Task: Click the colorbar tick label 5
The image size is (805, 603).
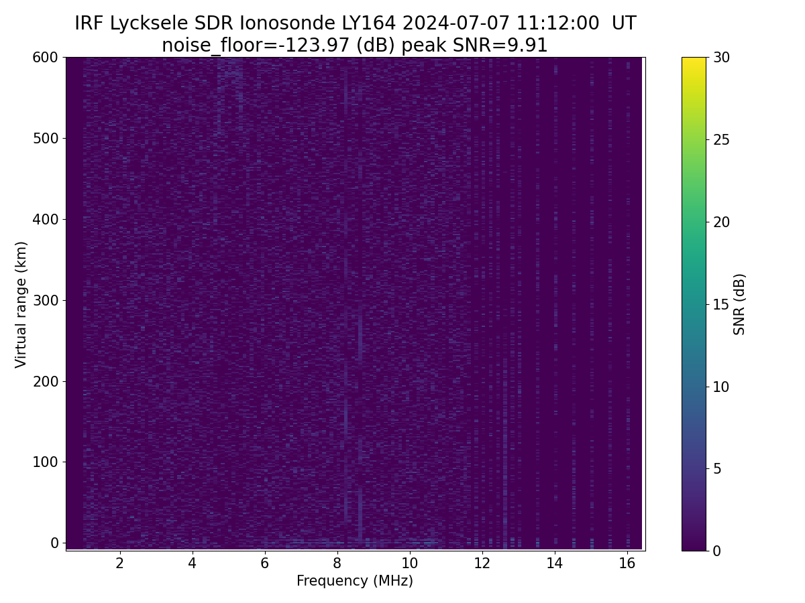Action: point(716,468)
